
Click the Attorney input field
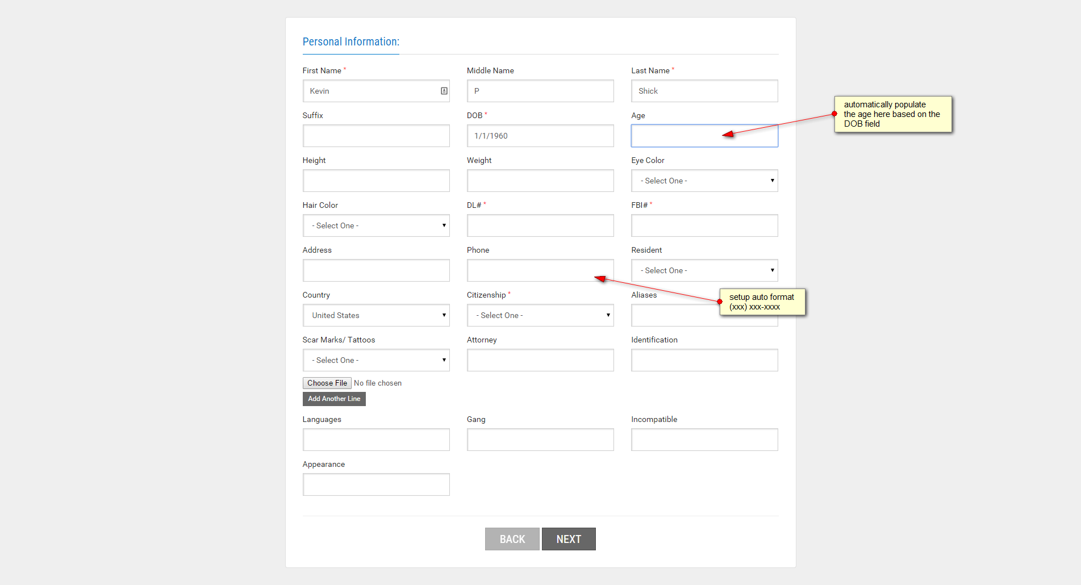point(540,360)
